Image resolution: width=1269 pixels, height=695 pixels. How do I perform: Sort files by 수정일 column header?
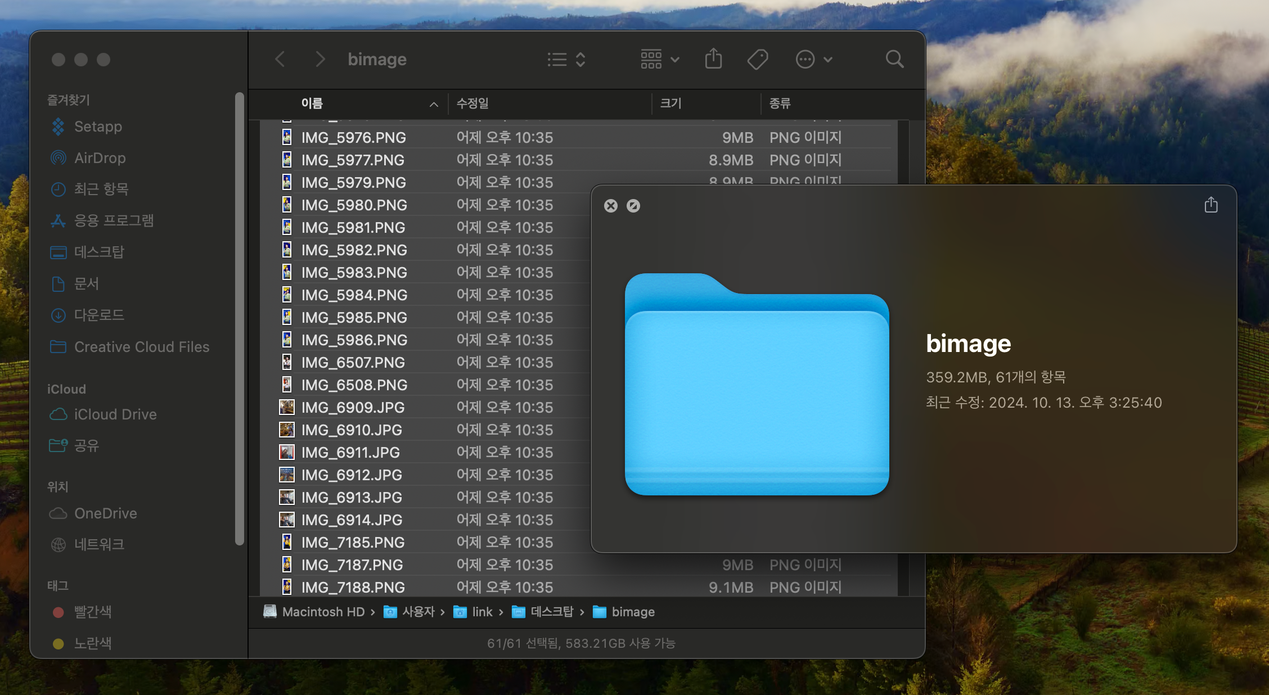pos(472,103)
